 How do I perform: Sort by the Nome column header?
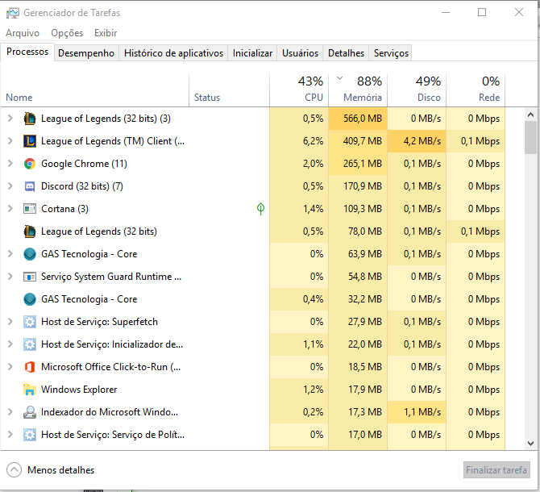[95, 90]
